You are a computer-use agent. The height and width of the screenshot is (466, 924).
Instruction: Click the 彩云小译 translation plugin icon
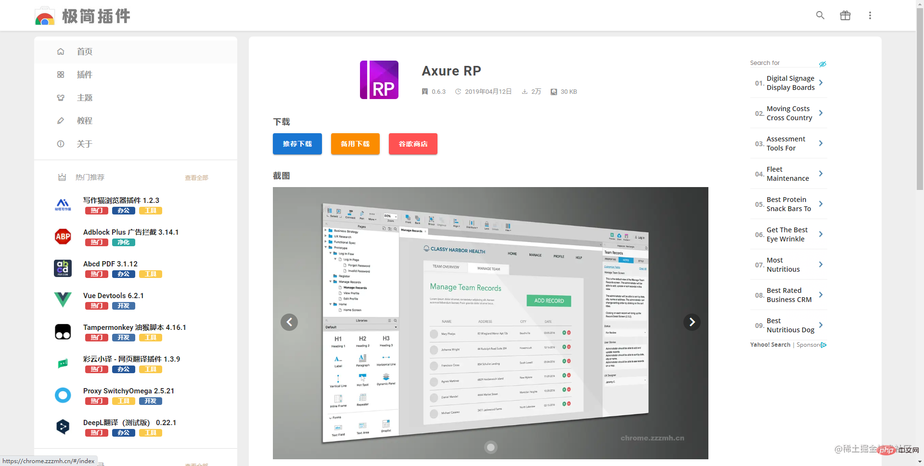[x=63, y=364]
